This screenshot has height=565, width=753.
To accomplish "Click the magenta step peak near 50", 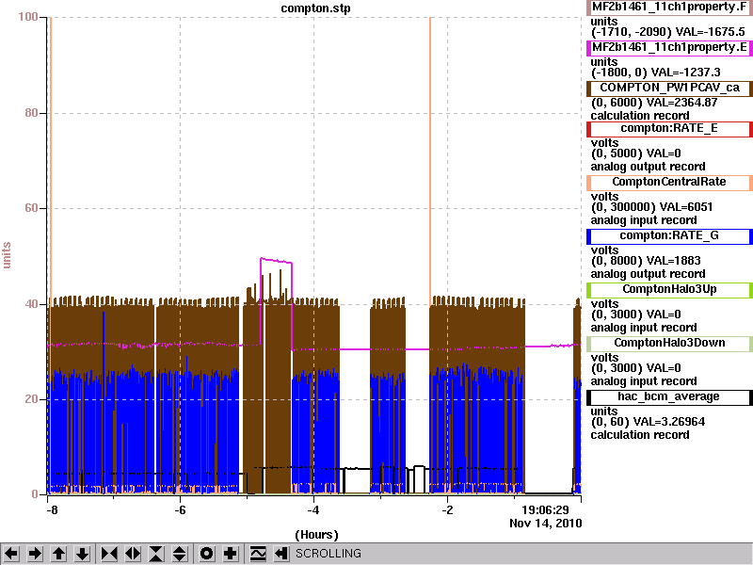I will pos(276,261).
